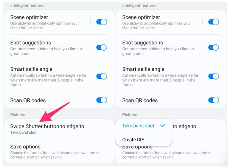Viewport: 229px width, 168px height.
Task: Select Take burst shot in popup menu
Action: 138,126
